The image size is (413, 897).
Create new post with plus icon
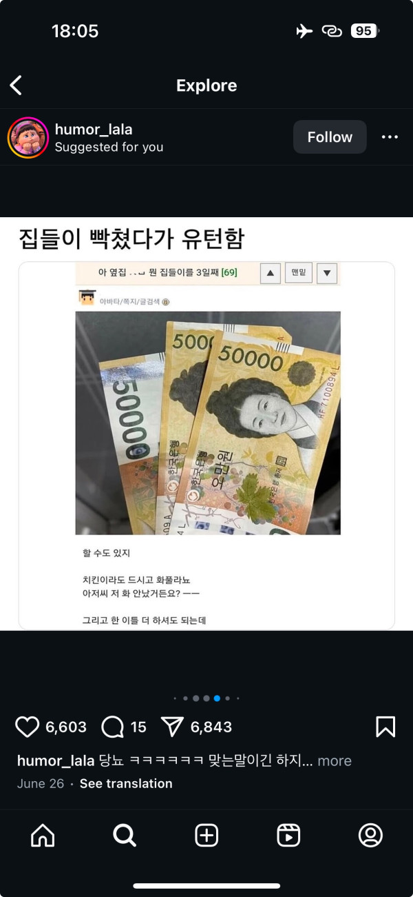coord(206,836)
